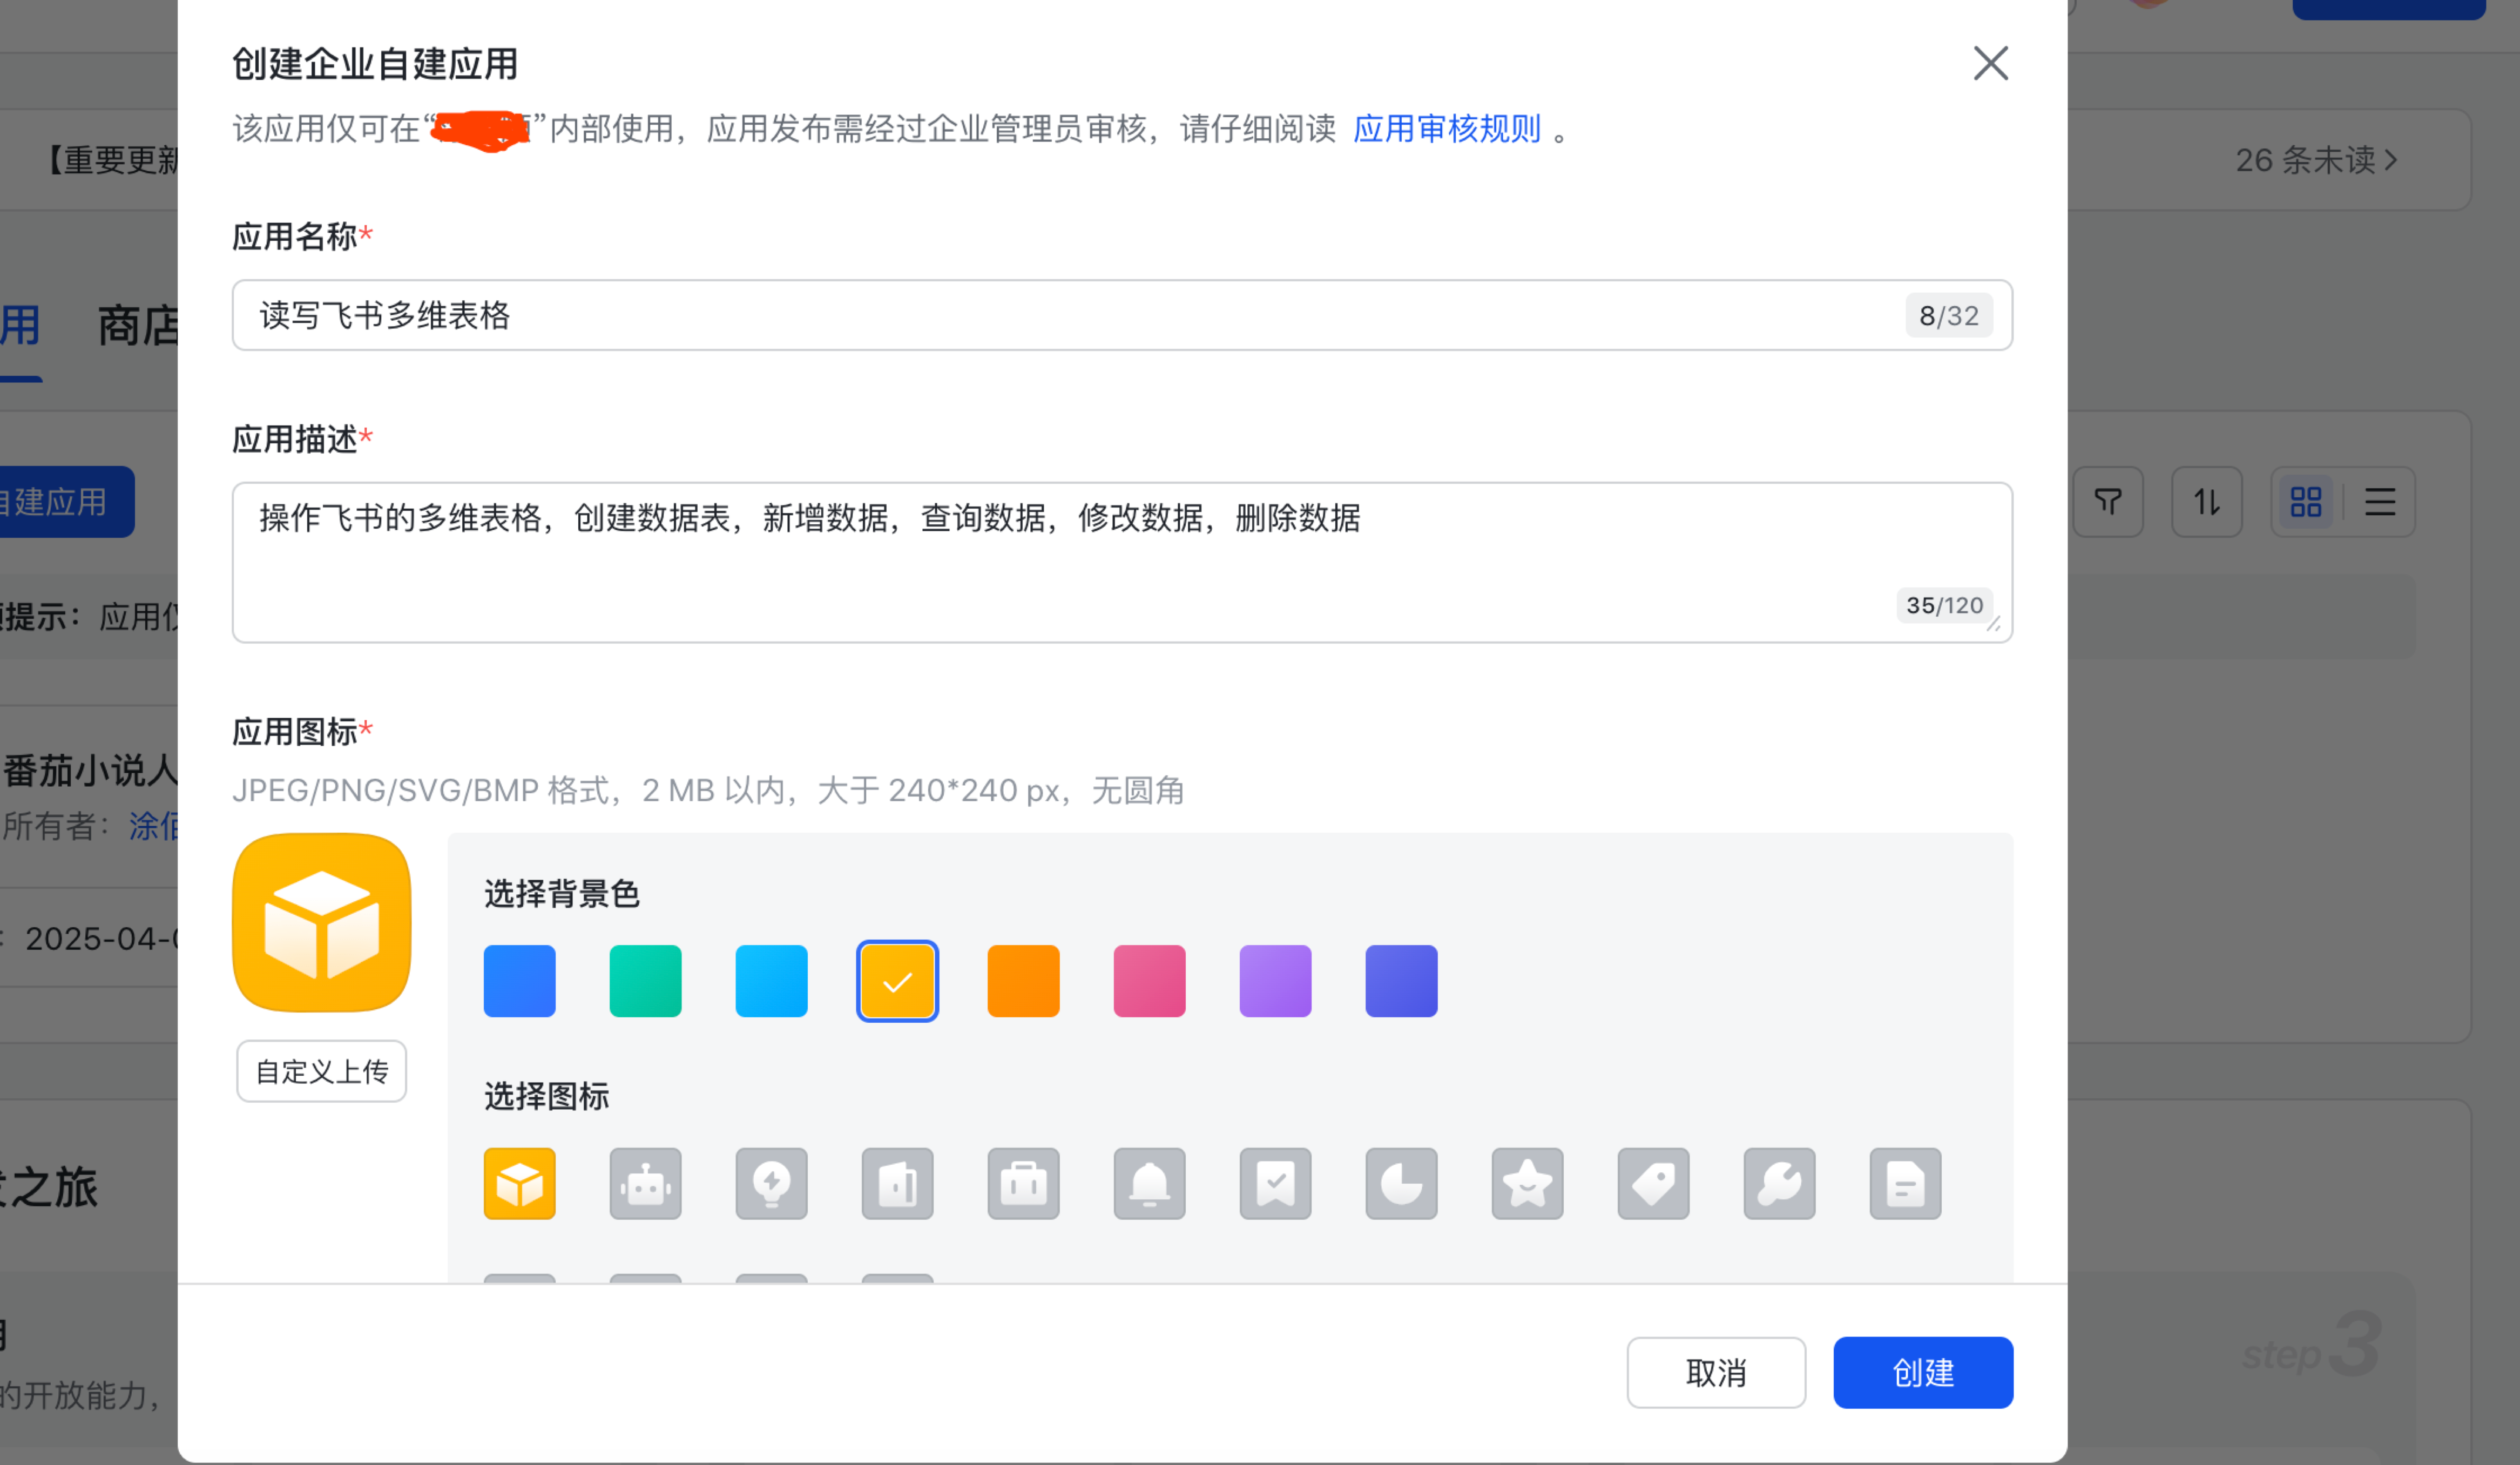Choose the pie chart icon
This screenshot has height=1465, width=2520.
coord(1401,1183)
